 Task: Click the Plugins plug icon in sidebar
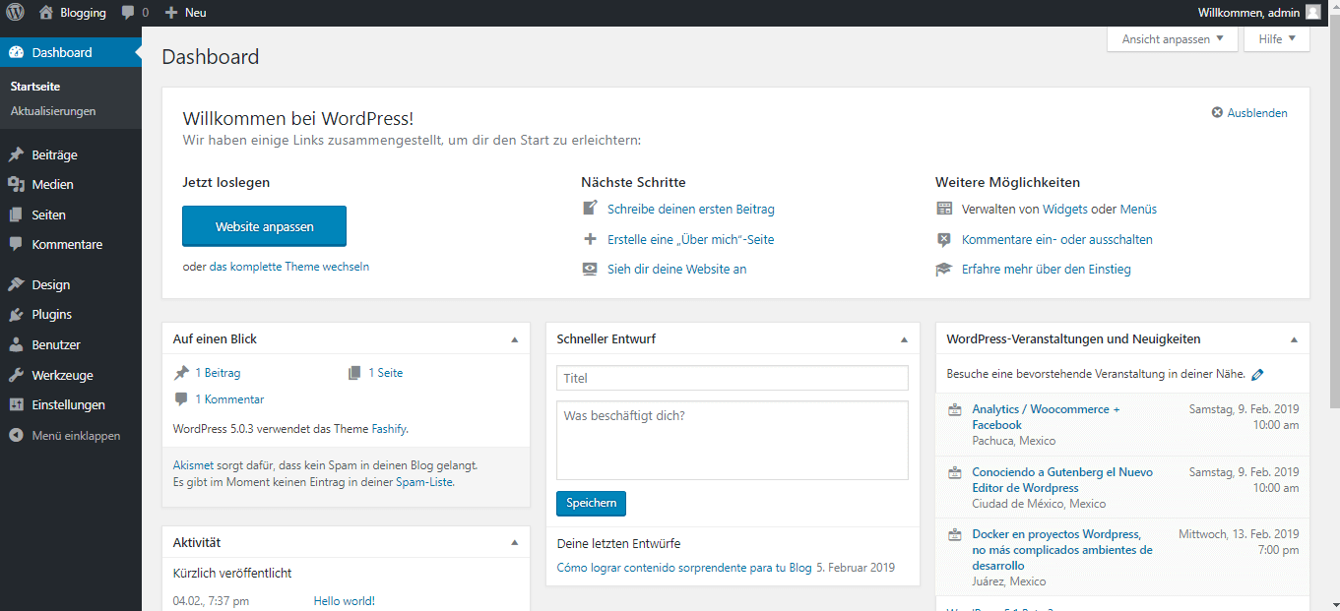[16, 315]
